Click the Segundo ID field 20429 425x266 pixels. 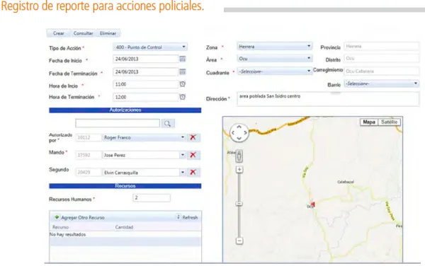click(88, 173)
